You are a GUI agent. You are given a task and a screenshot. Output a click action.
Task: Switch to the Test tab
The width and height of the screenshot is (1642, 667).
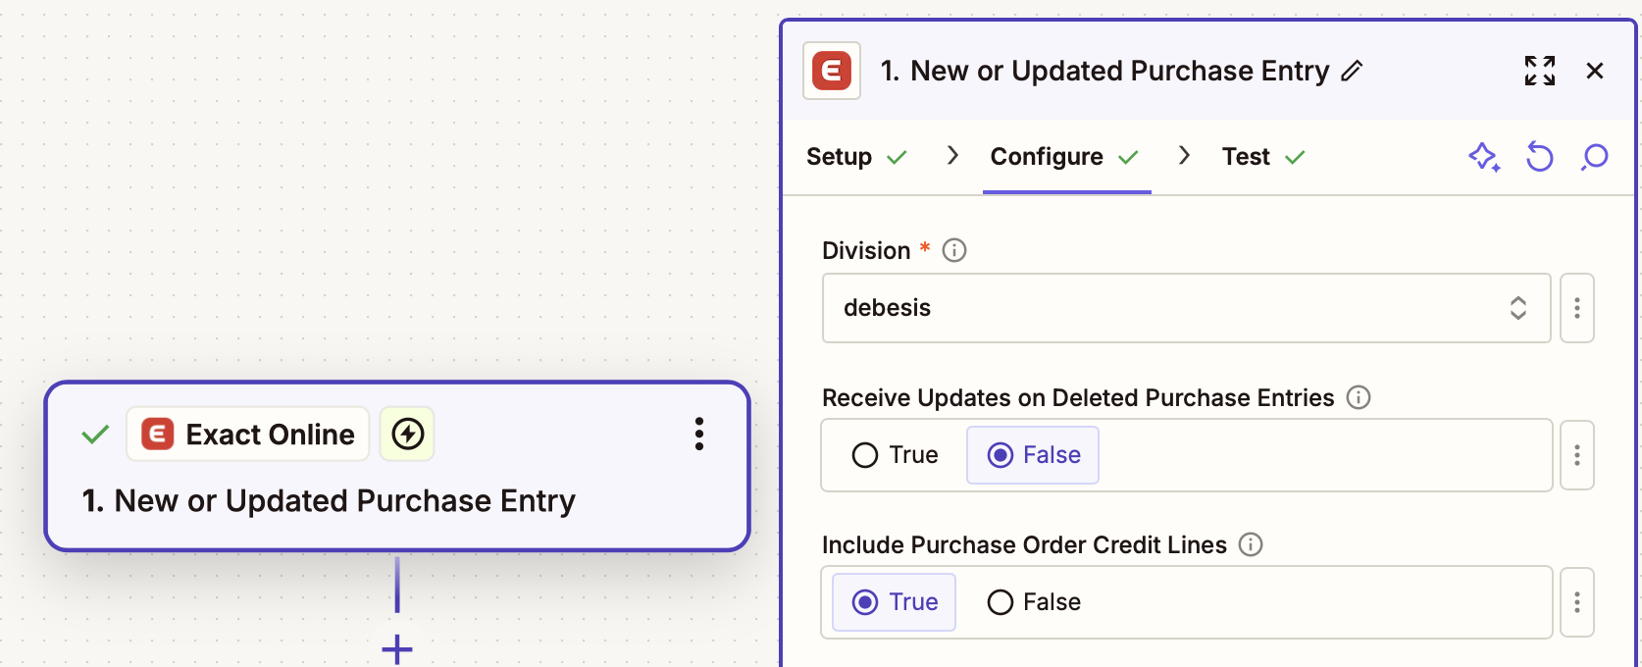1263,157
